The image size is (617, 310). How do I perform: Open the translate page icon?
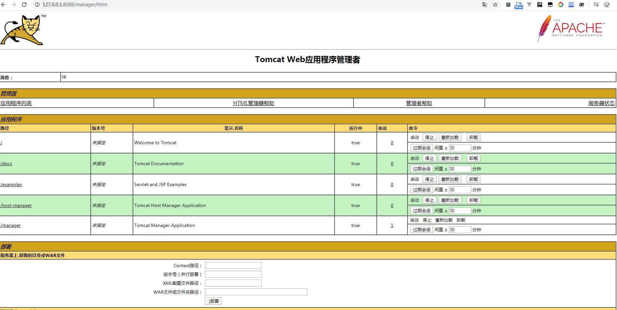485,5
